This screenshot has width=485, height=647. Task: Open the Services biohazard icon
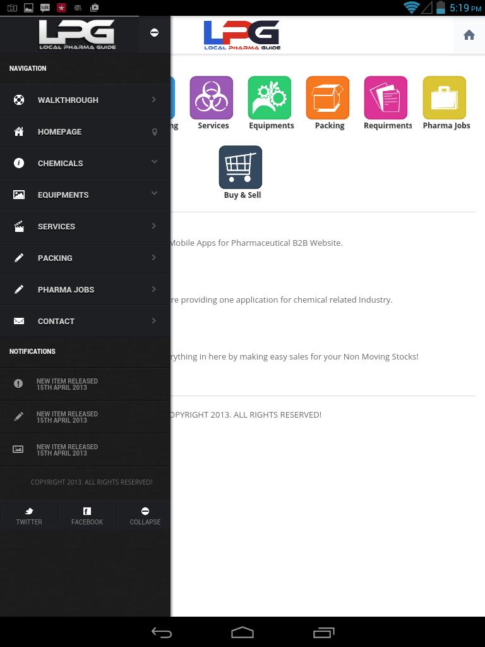212,98
